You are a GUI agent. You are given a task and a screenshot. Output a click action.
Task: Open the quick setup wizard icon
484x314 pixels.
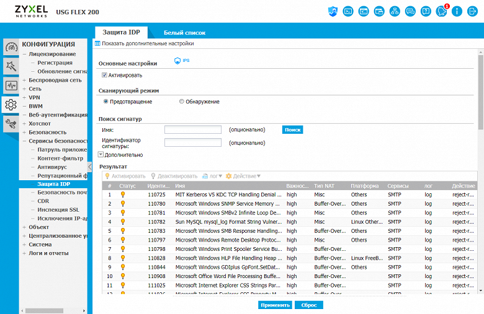click(x=11, y=66)
